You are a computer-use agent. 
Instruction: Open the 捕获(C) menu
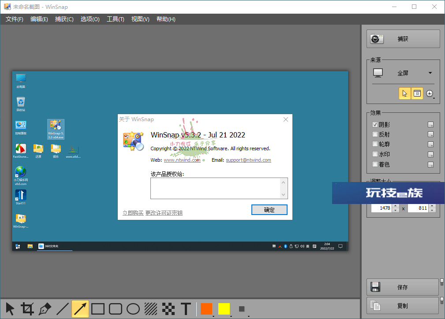(64, 19)
